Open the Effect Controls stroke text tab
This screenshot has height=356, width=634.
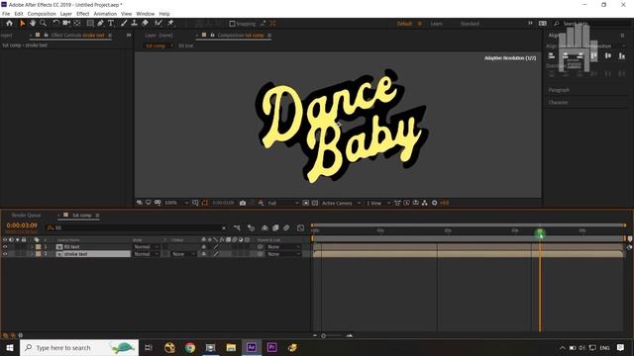[x=77, y=36]
